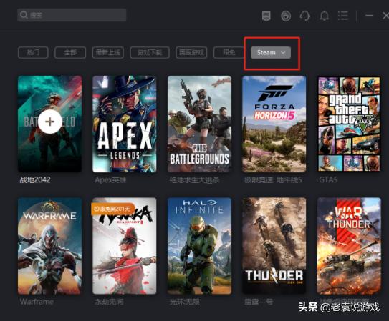Viewport: 389px width, 321px height.
Task: Click the Apex英雄 title text
Action: 110,180
